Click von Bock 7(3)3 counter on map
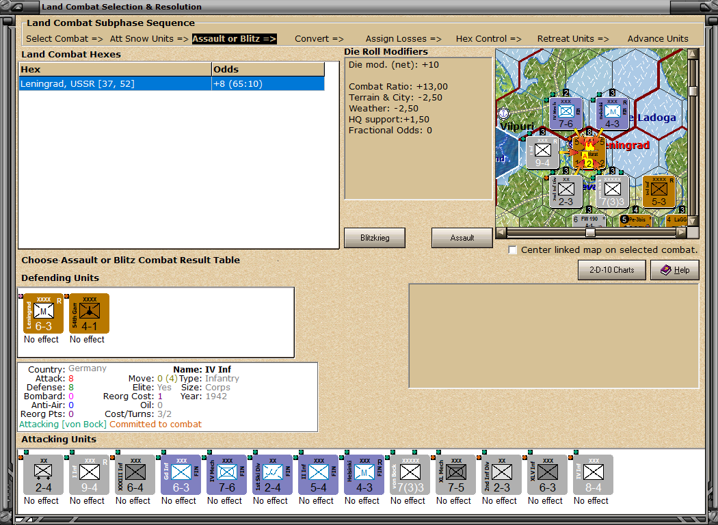 coord(612,192)
